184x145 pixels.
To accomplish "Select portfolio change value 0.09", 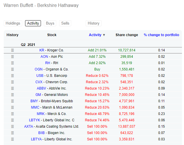I will pyautogui.click(x=162, y=88).
